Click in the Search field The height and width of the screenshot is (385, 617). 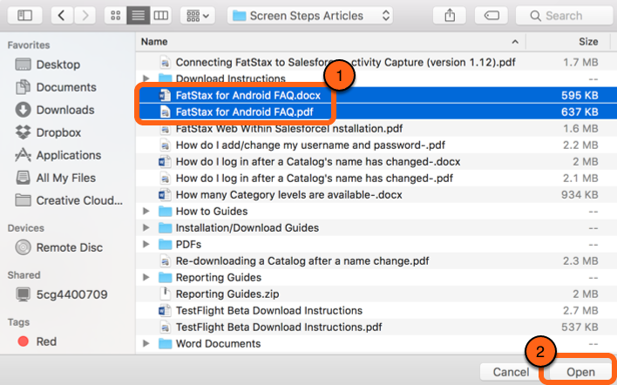[x=563, y=16]
